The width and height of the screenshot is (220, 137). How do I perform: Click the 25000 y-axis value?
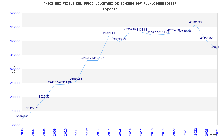pyautogui.click(x=15, y=83)
